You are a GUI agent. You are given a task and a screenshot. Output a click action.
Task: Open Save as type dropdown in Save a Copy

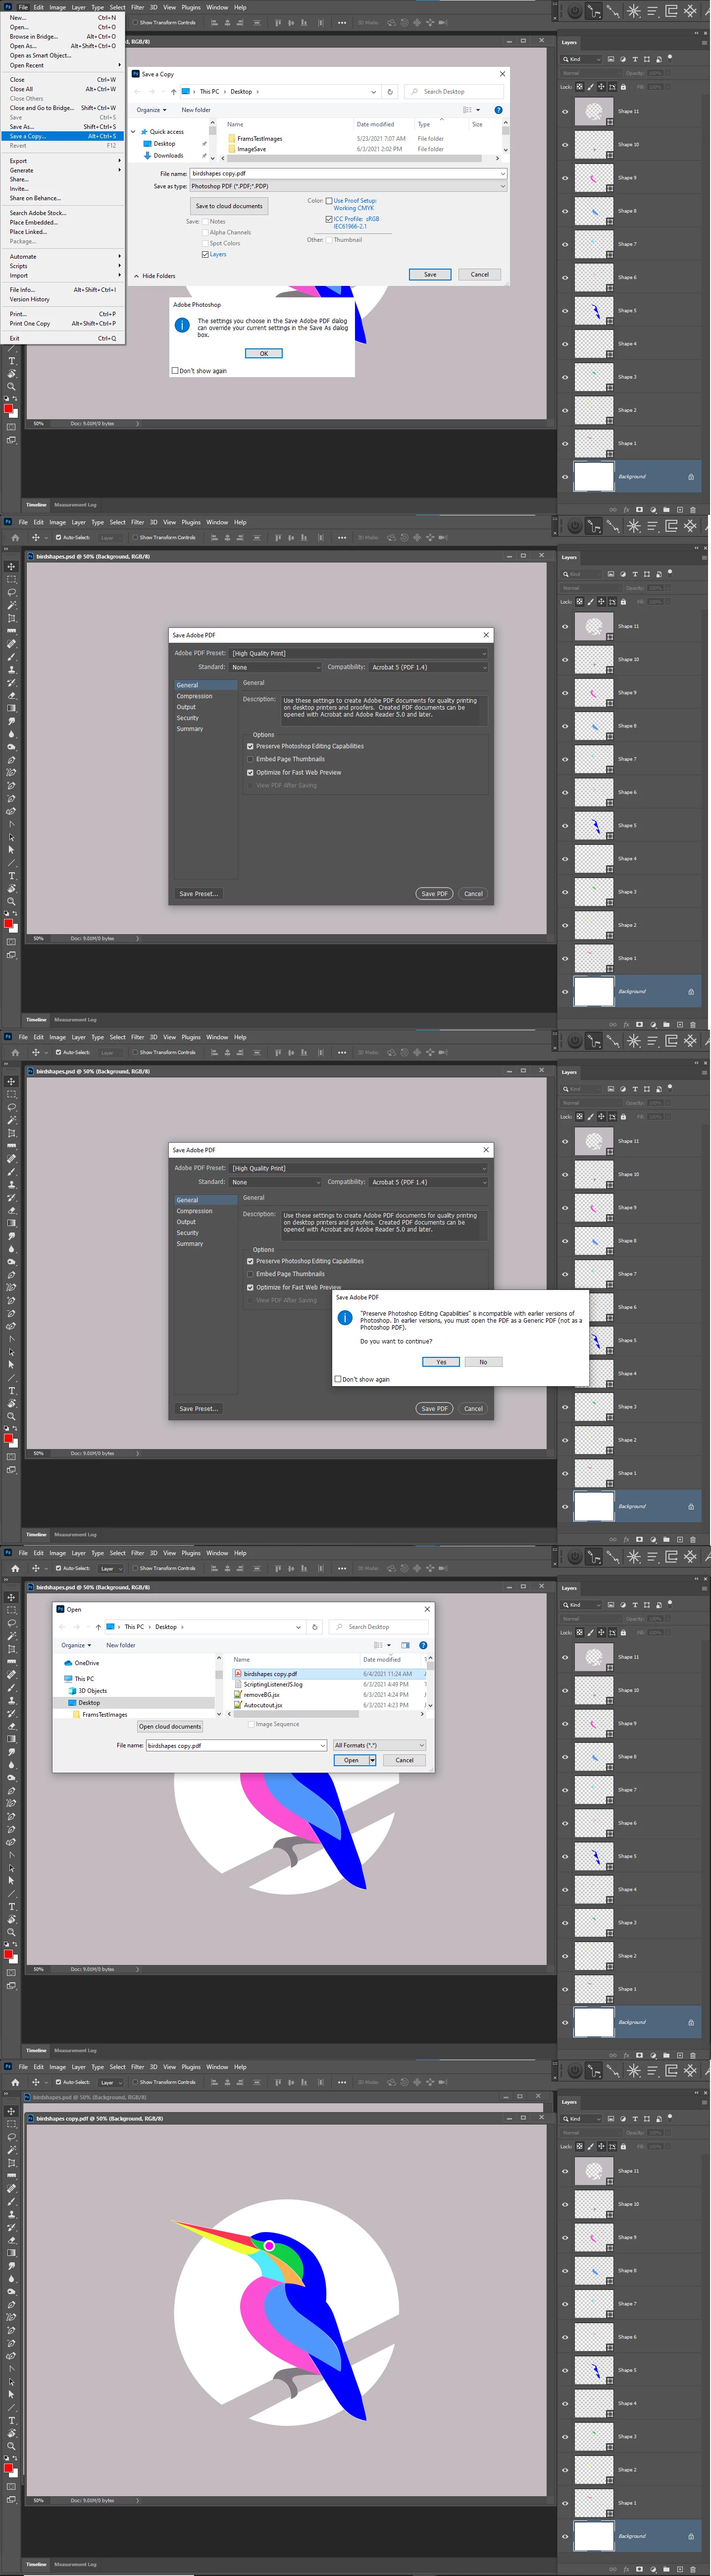click(x=348, y=186)
